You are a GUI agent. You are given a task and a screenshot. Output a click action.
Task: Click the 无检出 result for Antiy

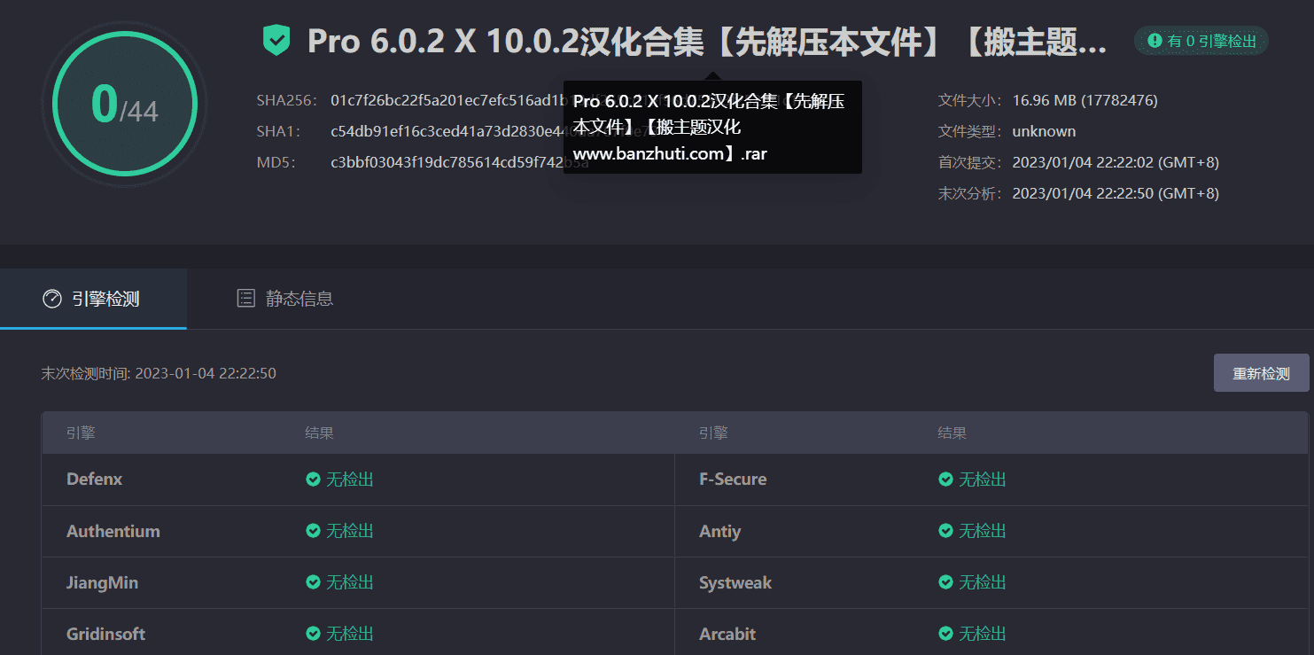[983, 531]
